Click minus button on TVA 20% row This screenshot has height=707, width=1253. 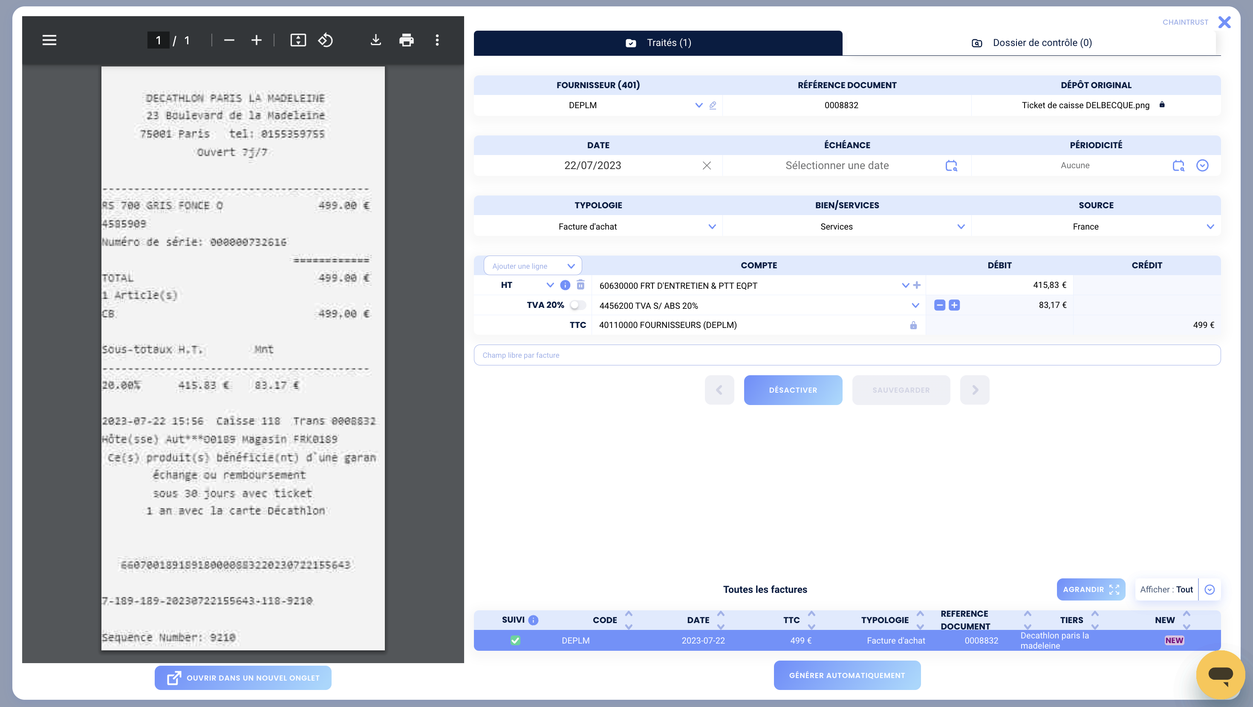tap(940, 305)
